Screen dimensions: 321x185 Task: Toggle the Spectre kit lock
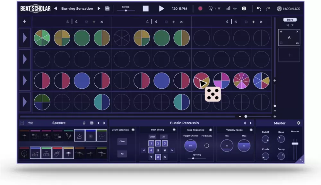pos(84,123)
